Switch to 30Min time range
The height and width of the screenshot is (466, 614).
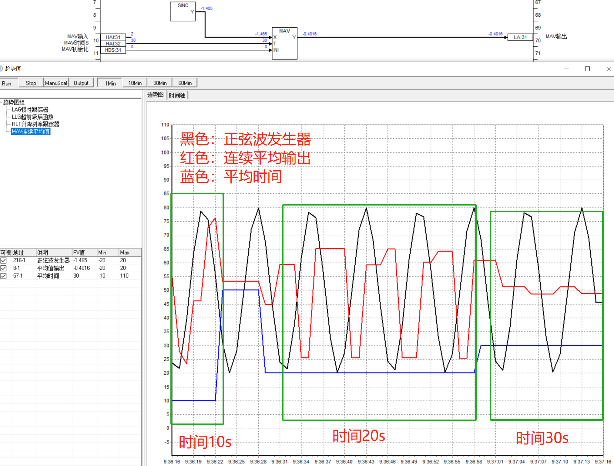coord(160,83)
